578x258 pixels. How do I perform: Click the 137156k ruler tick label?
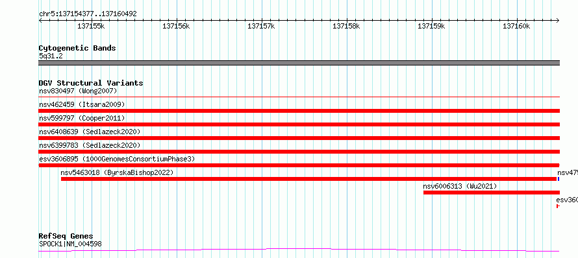[176, 26]
